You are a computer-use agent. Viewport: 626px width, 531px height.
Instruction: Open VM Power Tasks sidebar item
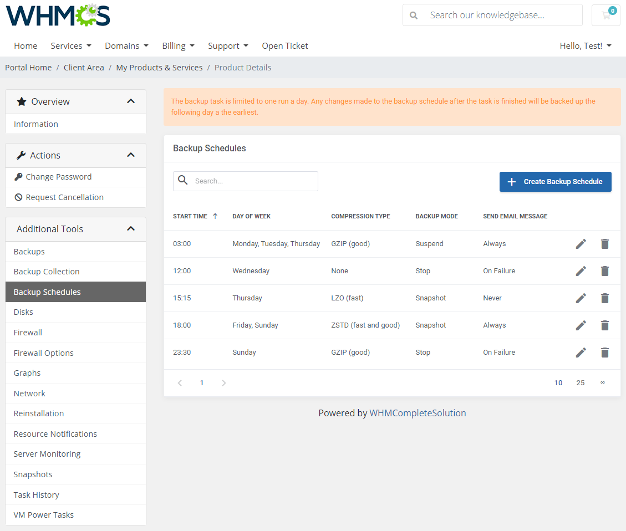pos(76,515)
